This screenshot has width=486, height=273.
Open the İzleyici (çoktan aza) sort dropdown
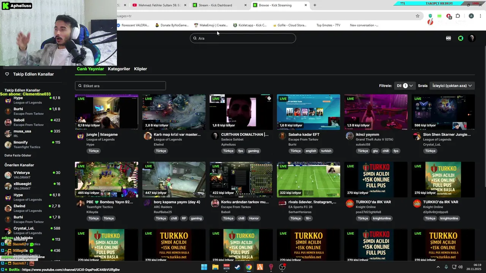point(452,86)
